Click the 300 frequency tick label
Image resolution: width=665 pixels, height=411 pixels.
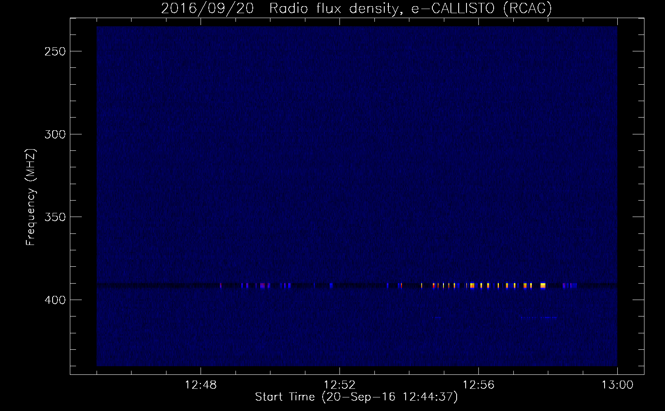pos(55,134)
